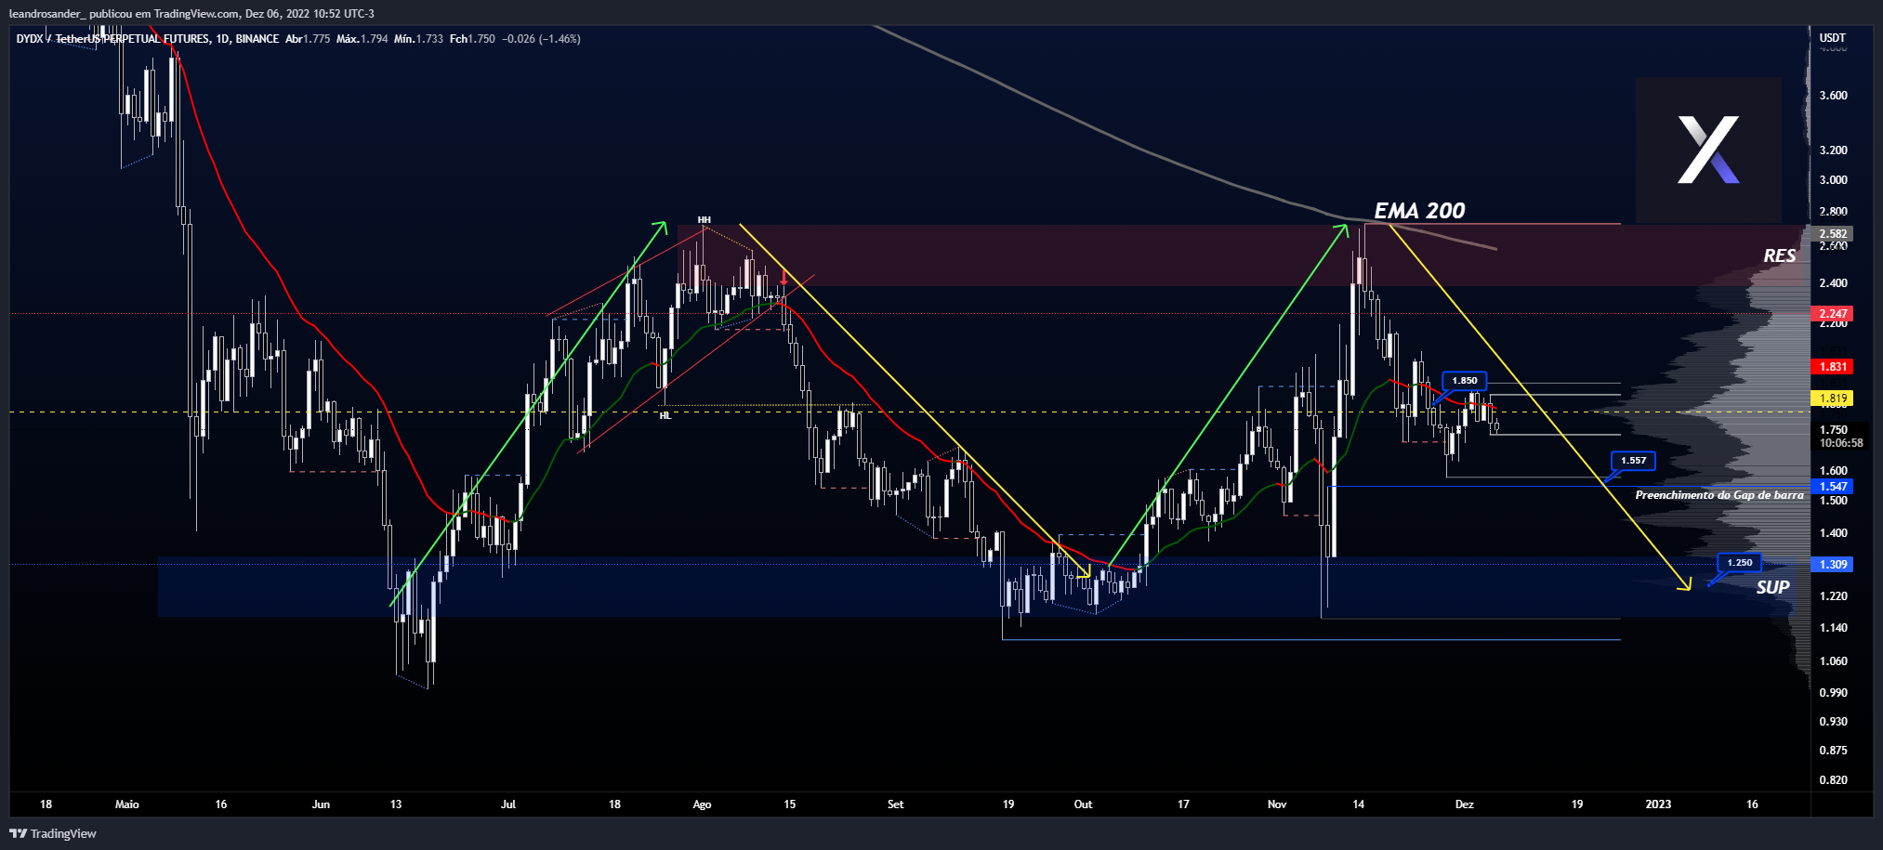Click the 3.600 price level on axis
Viewport: 1883px width, 850px height.
1833,96
